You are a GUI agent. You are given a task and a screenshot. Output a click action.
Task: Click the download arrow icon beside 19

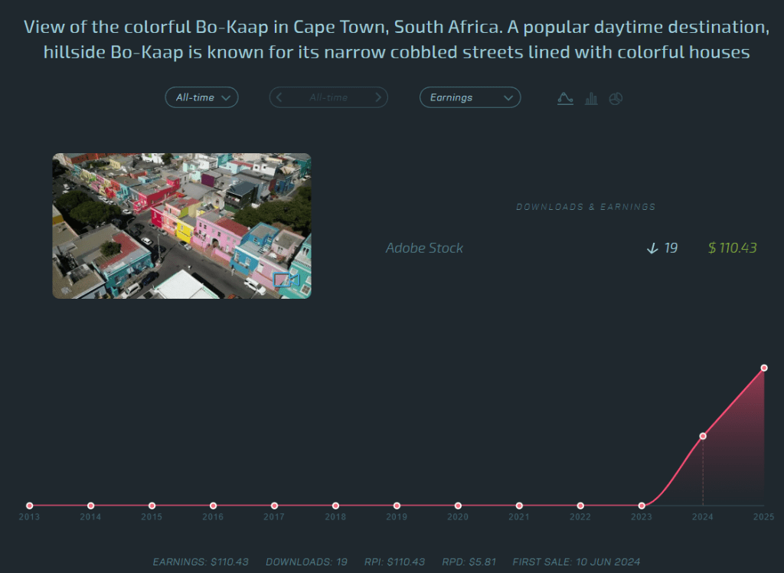point(652,248)
